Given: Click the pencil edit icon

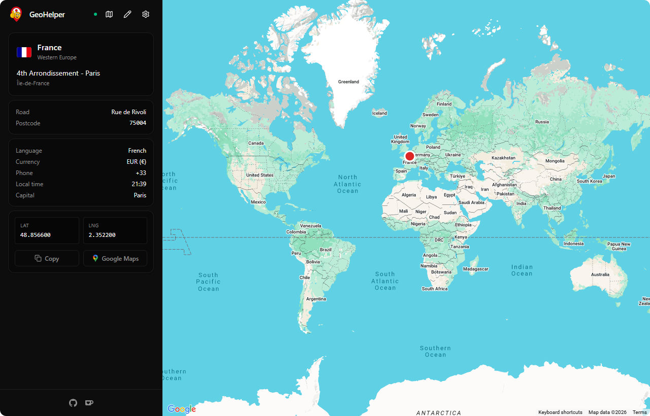Looking at the screenshot, I should [x=127, y=14].
